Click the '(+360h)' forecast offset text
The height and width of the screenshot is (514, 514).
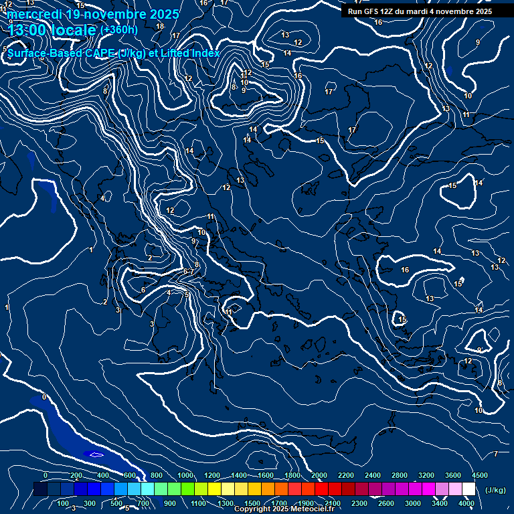coord(119,30)
